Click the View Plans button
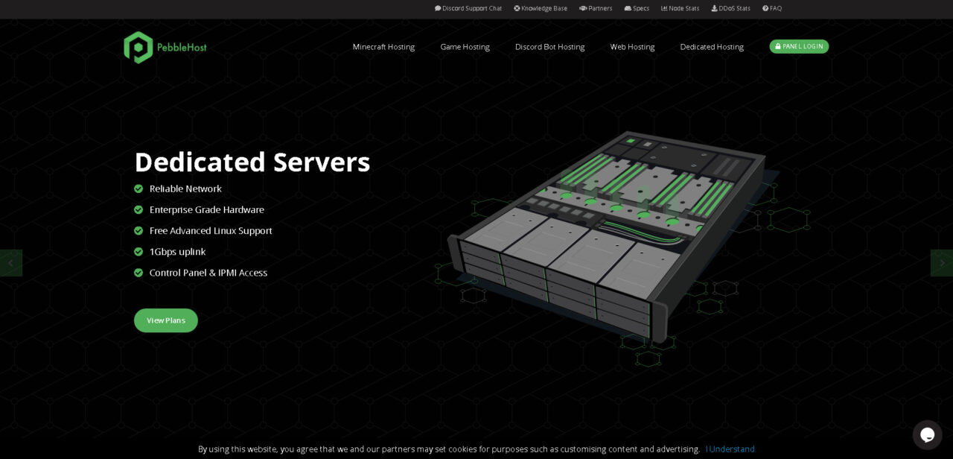953x459 pixels. [166, 320]
